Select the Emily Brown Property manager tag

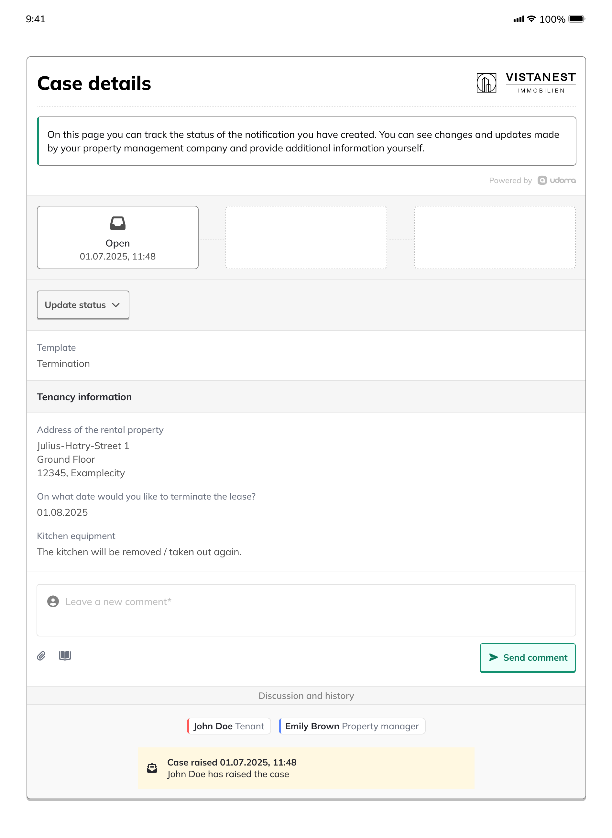coord(352,726)
